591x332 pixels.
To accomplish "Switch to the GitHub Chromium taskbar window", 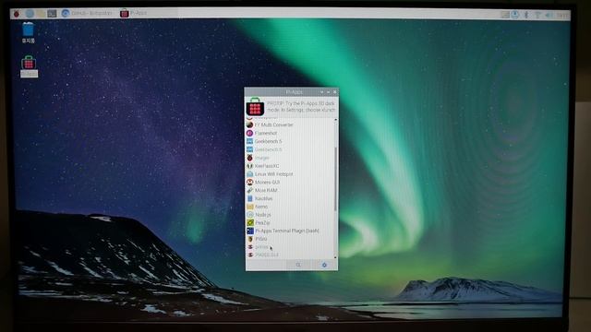I will 87,13.
